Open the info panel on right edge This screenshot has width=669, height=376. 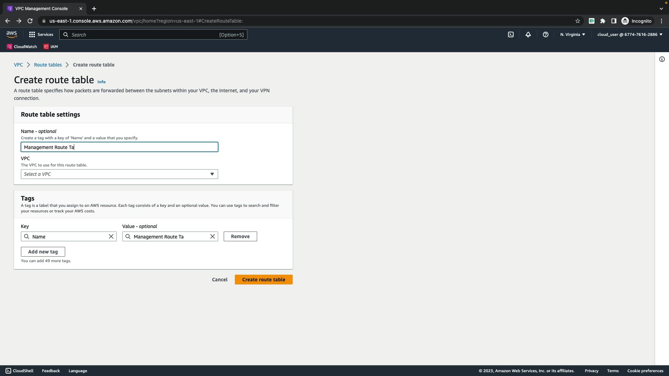pyautogui.click(x=662, y=59)
